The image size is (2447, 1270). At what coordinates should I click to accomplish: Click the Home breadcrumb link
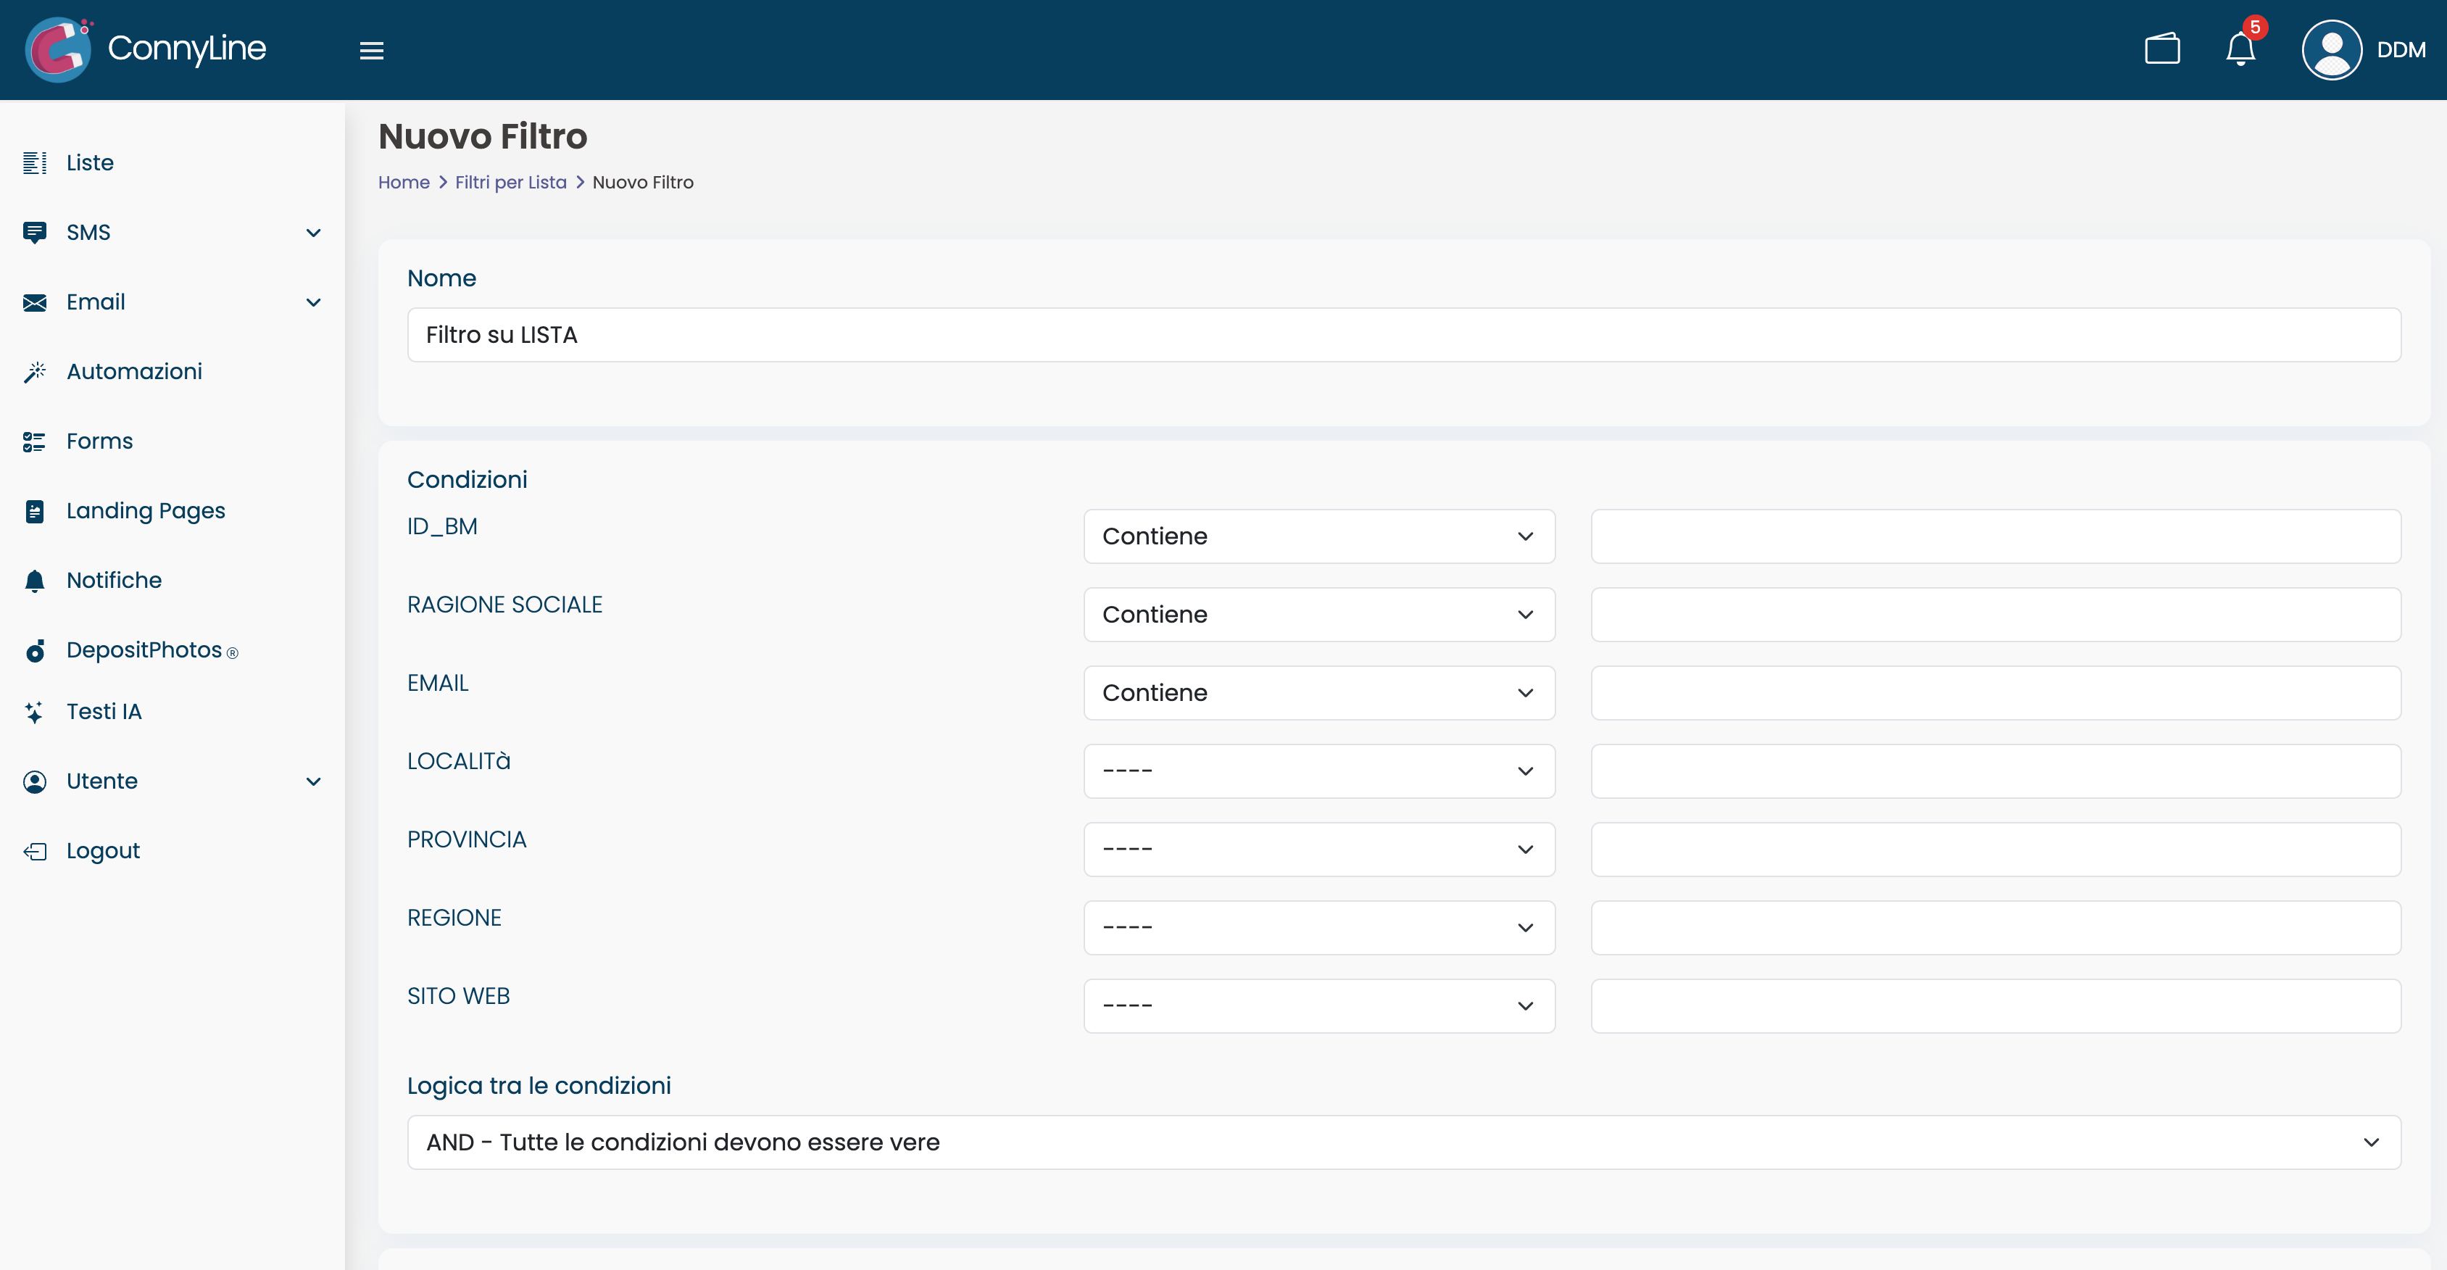pyautogui.click(x=404, y=181)
